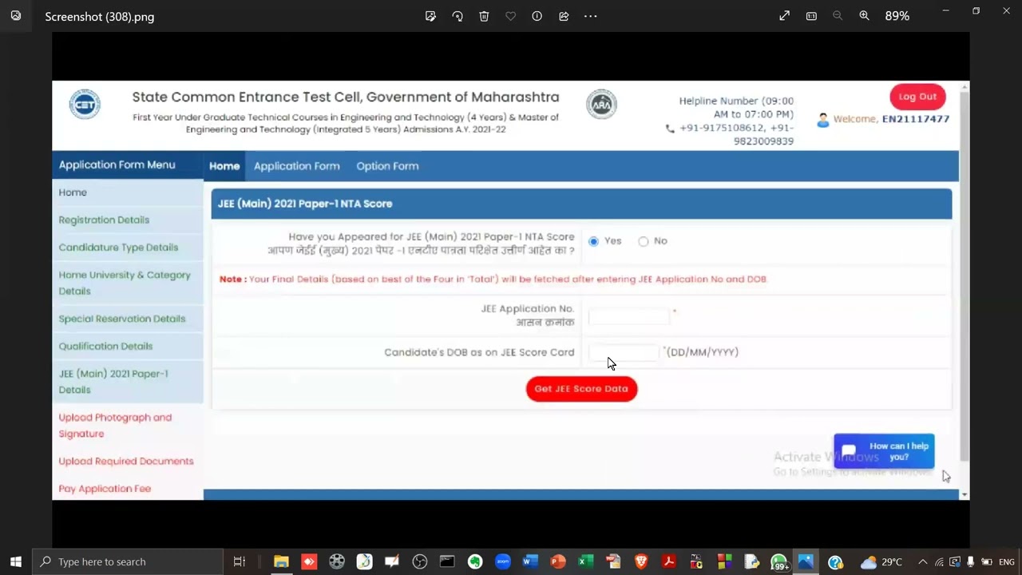The height and width of the screenshot is (575, 1022).
Task: Open Upload Required Documents link
Action: [126, 461]
